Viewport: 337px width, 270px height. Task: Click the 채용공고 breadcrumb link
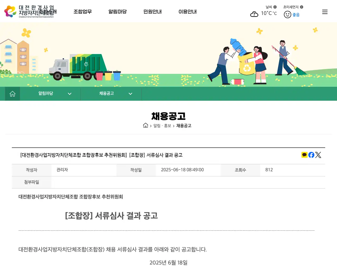(x=184, y=126)
